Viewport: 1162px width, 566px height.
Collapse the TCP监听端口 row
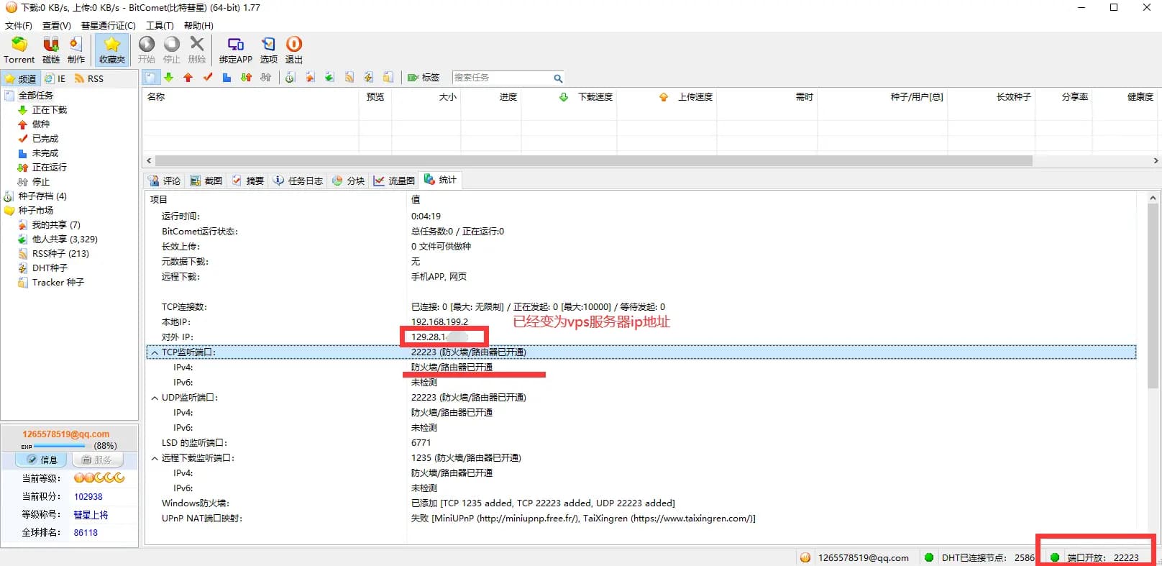[155, 352]
